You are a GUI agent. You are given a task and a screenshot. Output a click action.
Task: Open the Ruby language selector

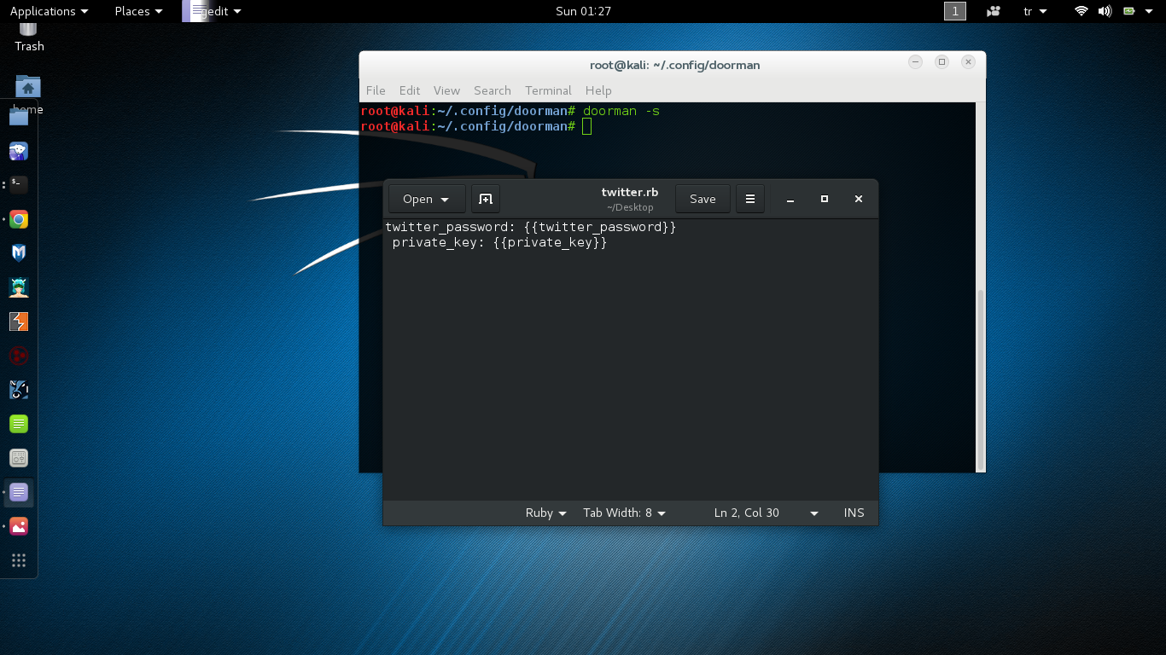pyautogui.click(x=545, y=513)
